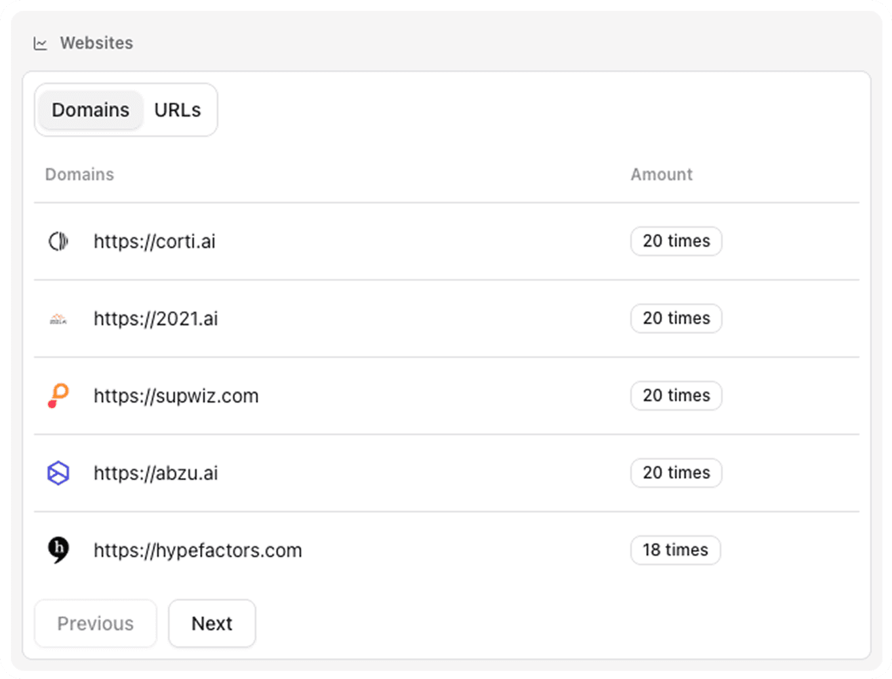This screenshot has height=679, width=892.
Task: Click the black Hypefactors logo icon
Action: click(58, 550)
